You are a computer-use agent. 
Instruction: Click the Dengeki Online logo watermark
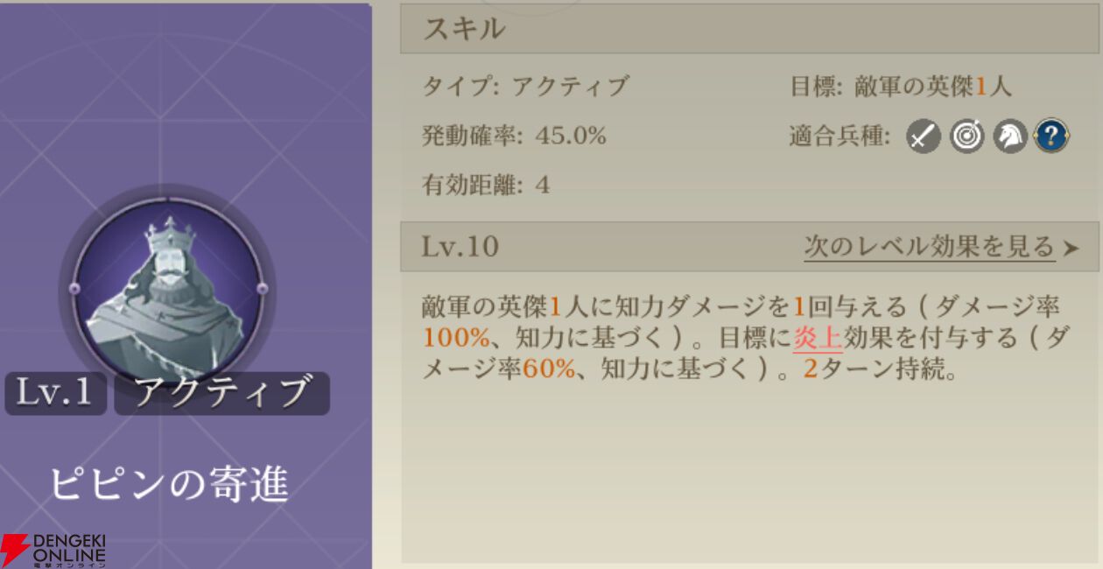click(x=53, y=549)
